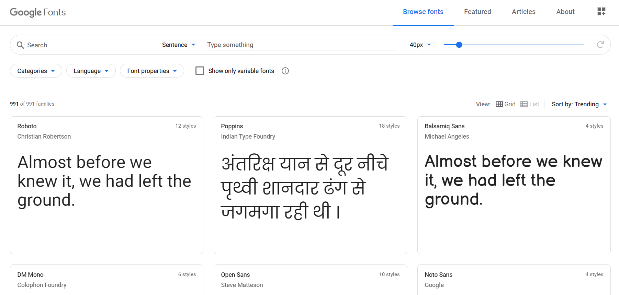Click Indian Type Foundry label

tap(248, 137)
